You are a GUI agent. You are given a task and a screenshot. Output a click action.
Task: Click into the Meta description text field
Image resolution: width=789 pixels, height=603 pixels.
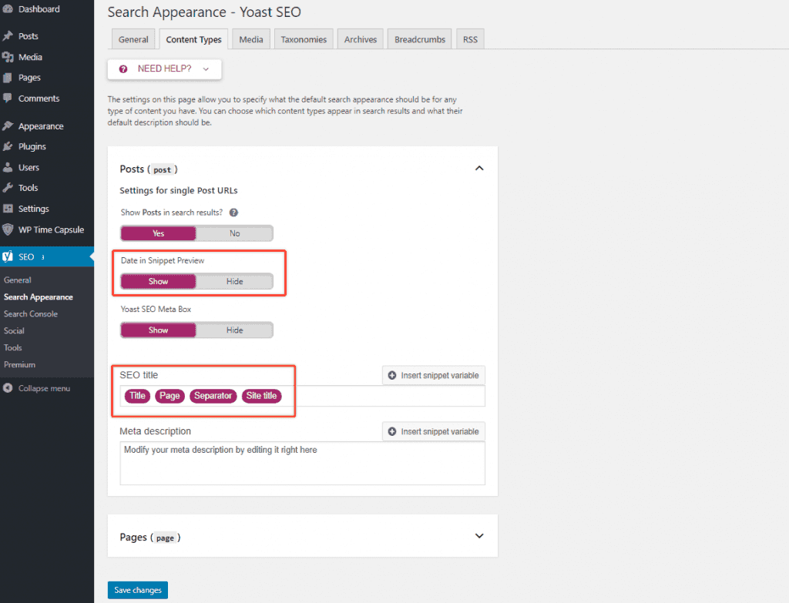tap(302, 464)
